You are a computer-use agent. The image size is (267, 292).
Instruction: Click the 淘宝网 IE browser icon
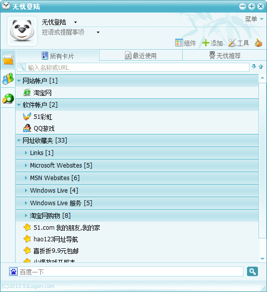27,92
